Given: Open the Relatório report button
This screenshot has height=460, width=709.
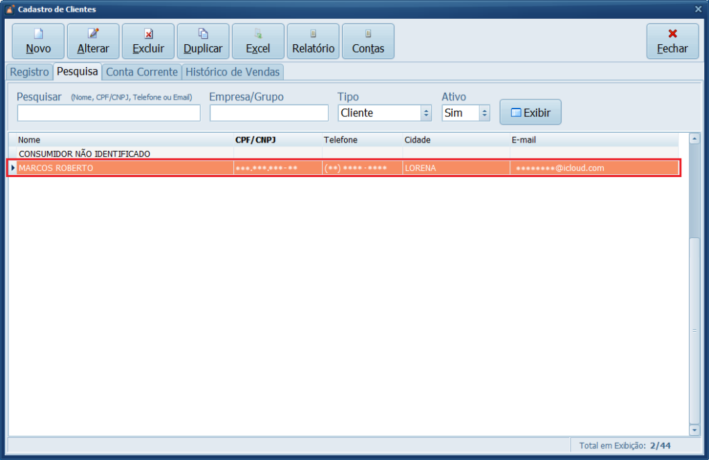Looking at the screenshot, I should click(x=313, y=42).
